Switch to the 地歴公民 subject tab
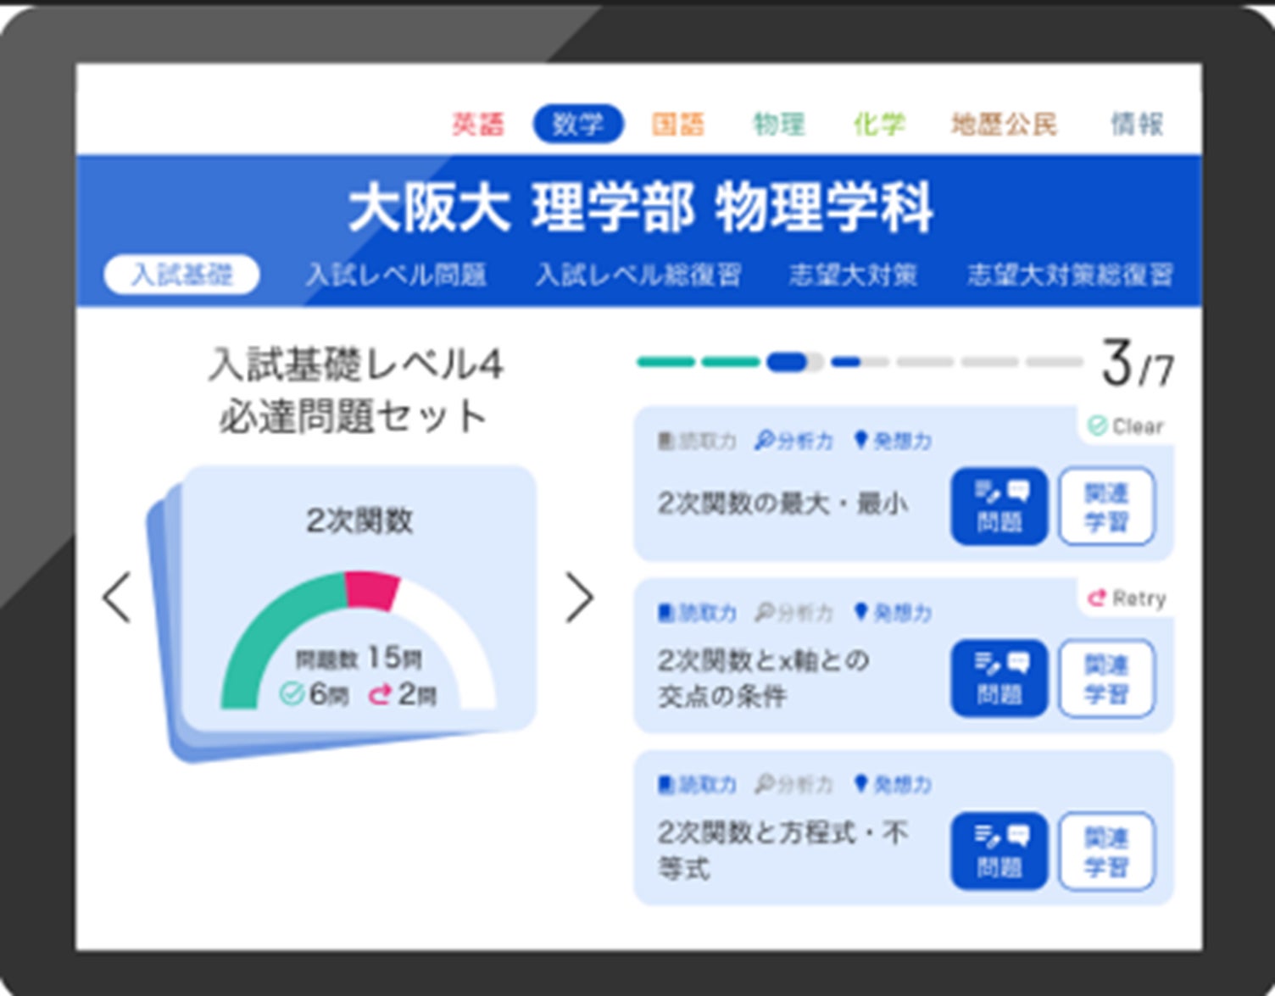 [x=1005, y=125]
